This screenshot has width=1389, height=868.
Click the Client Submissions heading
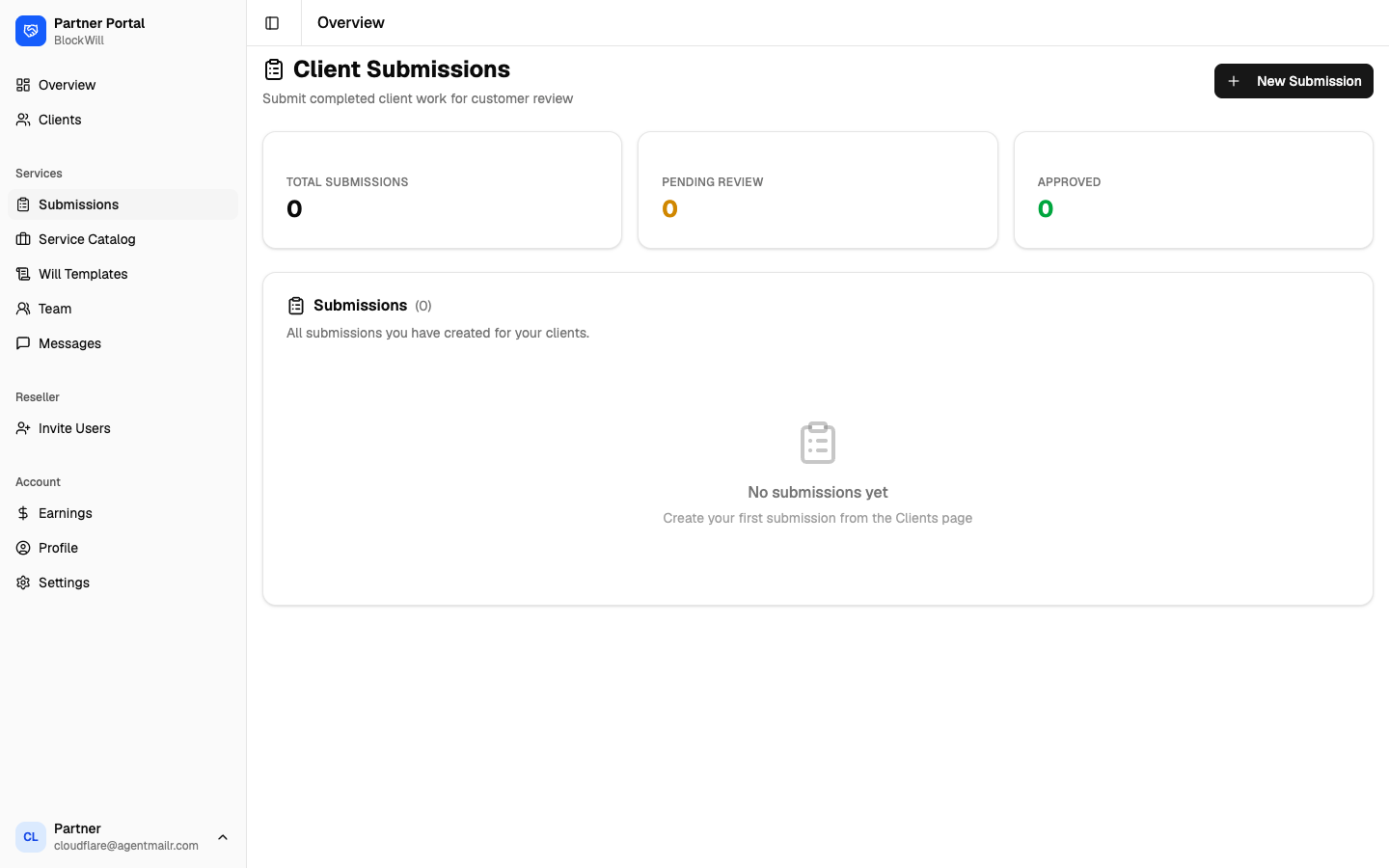(x=401, y=69)
